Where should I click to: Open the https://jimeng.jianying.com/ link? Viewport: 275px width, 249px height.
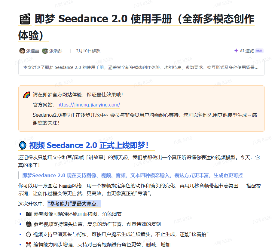(x=89, y=105)
